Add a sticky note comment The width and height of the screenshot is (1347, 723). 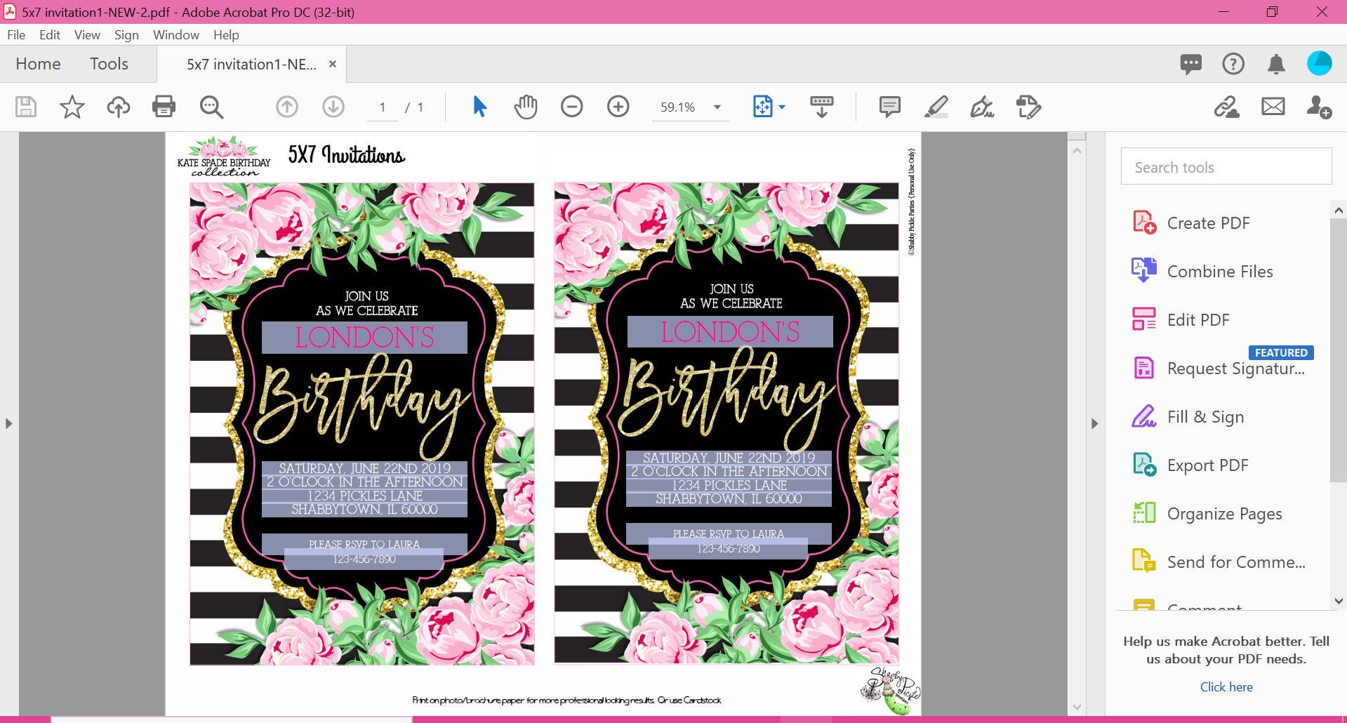click(889, 107)
